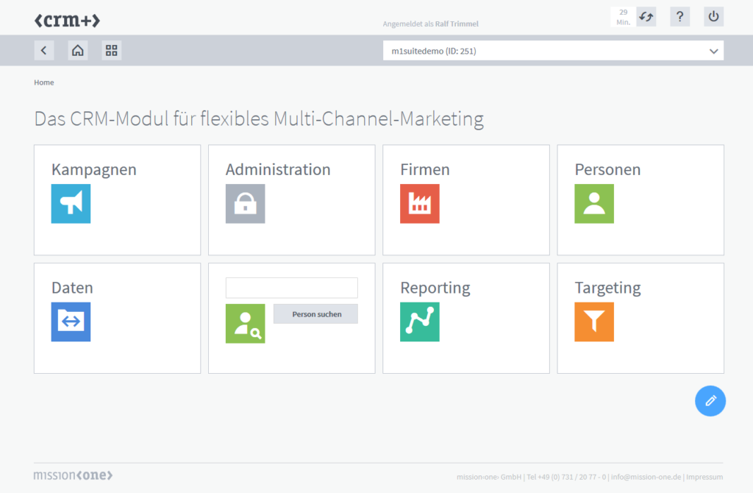Select the Personen user icon
This screenshot has height=493, width=753.
coord(593,204)
